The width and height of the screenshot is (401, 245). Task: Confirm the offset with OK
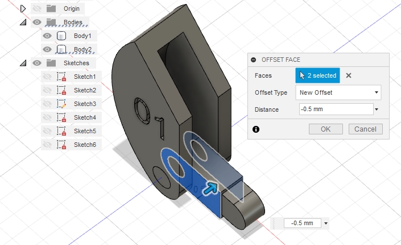pos(326,129)
